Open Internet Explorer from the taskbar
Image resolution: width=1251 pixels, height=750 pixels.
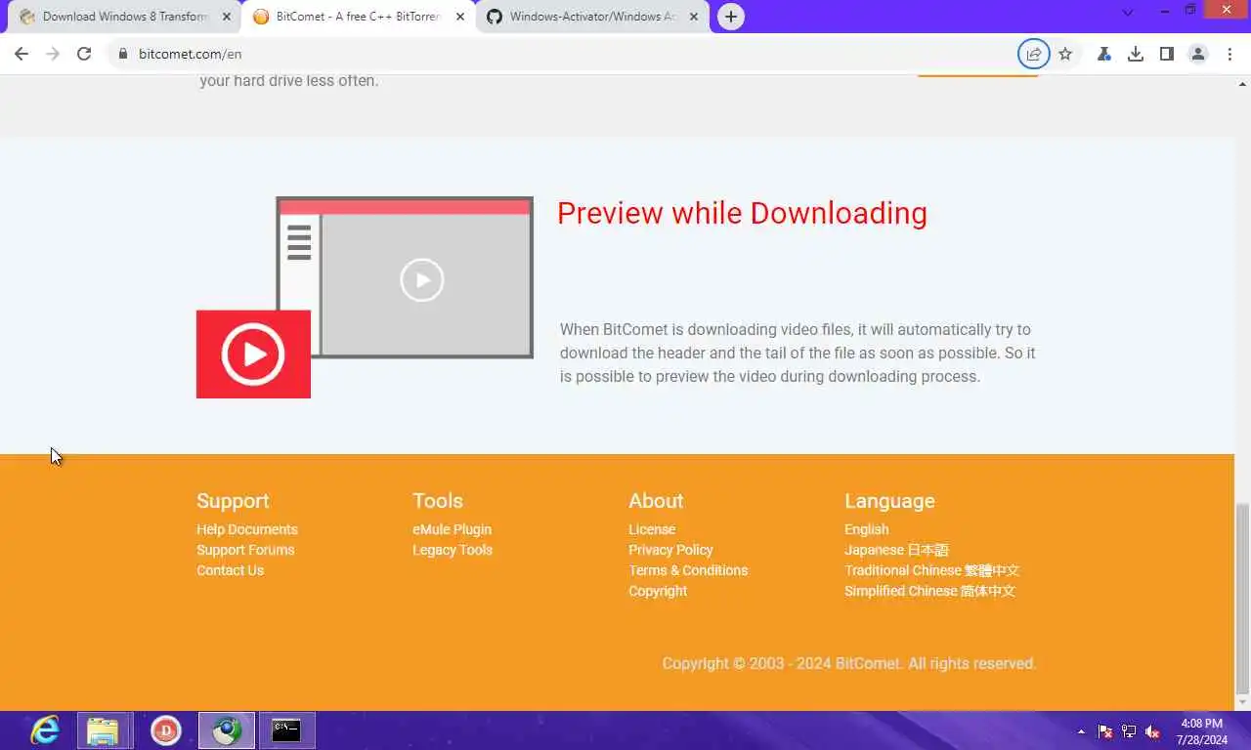(x=45, y=729)
